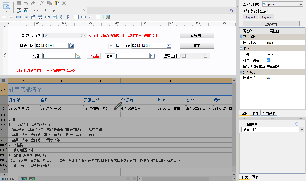
Task: Switch to the 行動設備 tab
Action: coord(269,113)
